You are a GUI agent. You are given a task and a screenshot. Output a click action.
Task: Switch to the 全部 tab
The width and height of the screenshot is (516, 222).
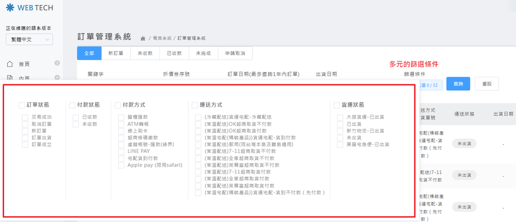89,53
